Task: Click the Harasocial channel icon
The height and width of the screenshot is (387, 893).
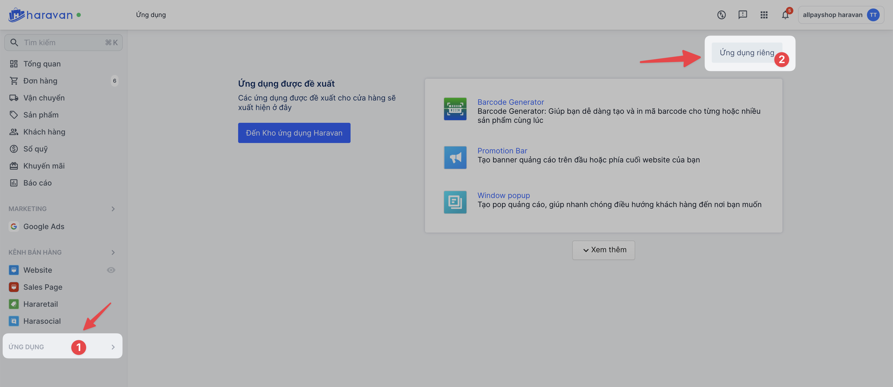Action: tap(14, 321)
